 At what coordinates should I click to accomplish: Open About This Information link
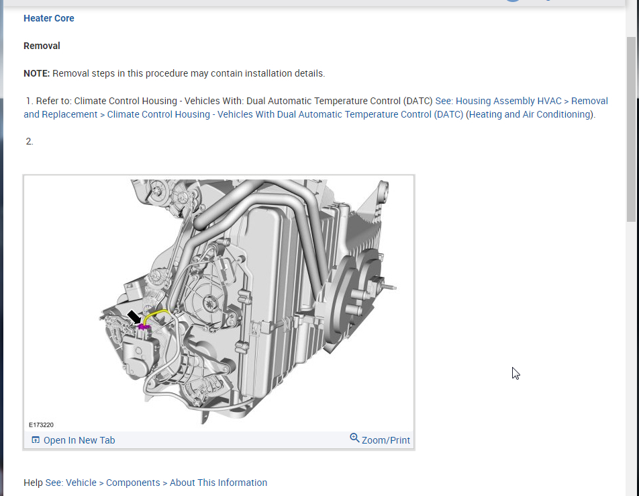click(218, 483)
